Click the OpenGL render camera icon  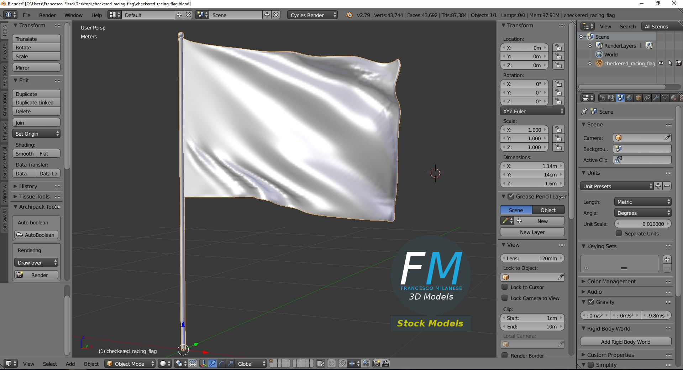[x=377, y=364]
